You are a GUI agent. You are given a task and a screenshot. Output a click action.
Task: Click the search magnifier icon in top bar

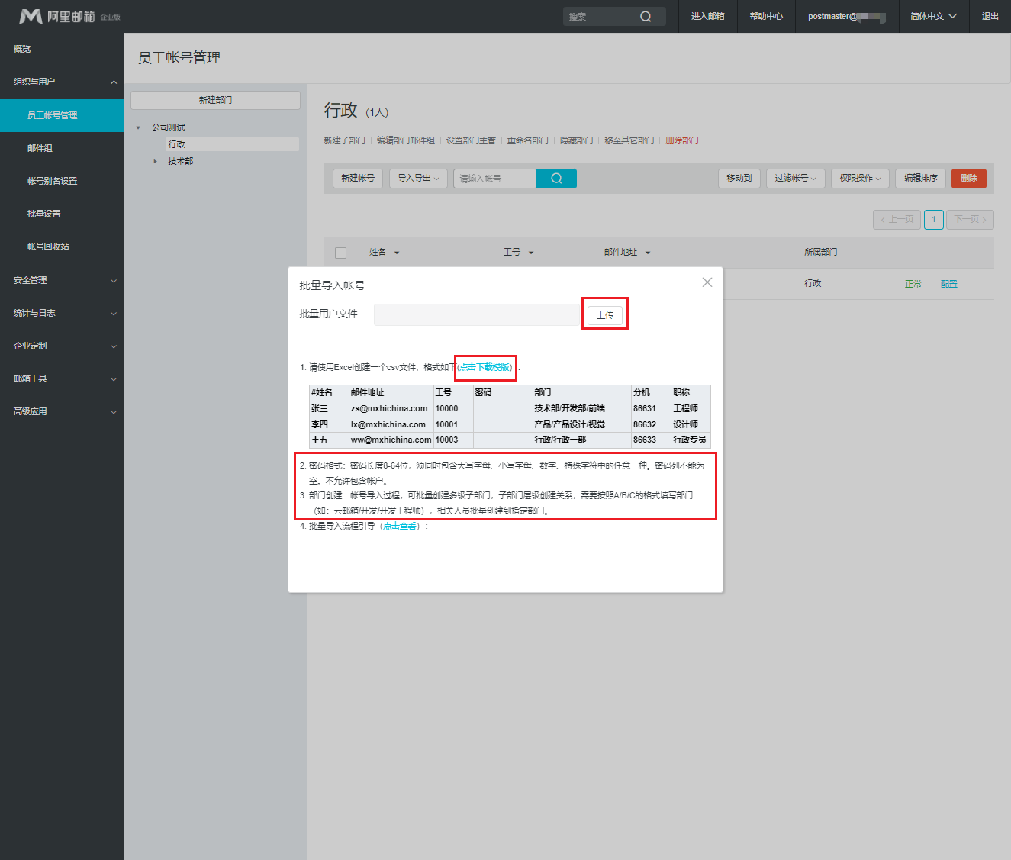646,17
